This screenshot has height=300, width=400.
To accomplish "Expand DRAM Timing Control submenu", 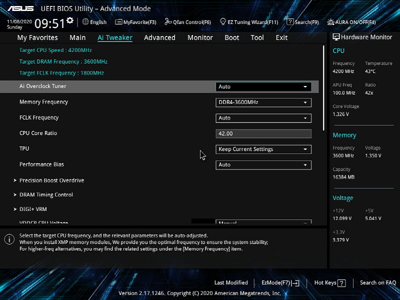I will pos(46,194).
